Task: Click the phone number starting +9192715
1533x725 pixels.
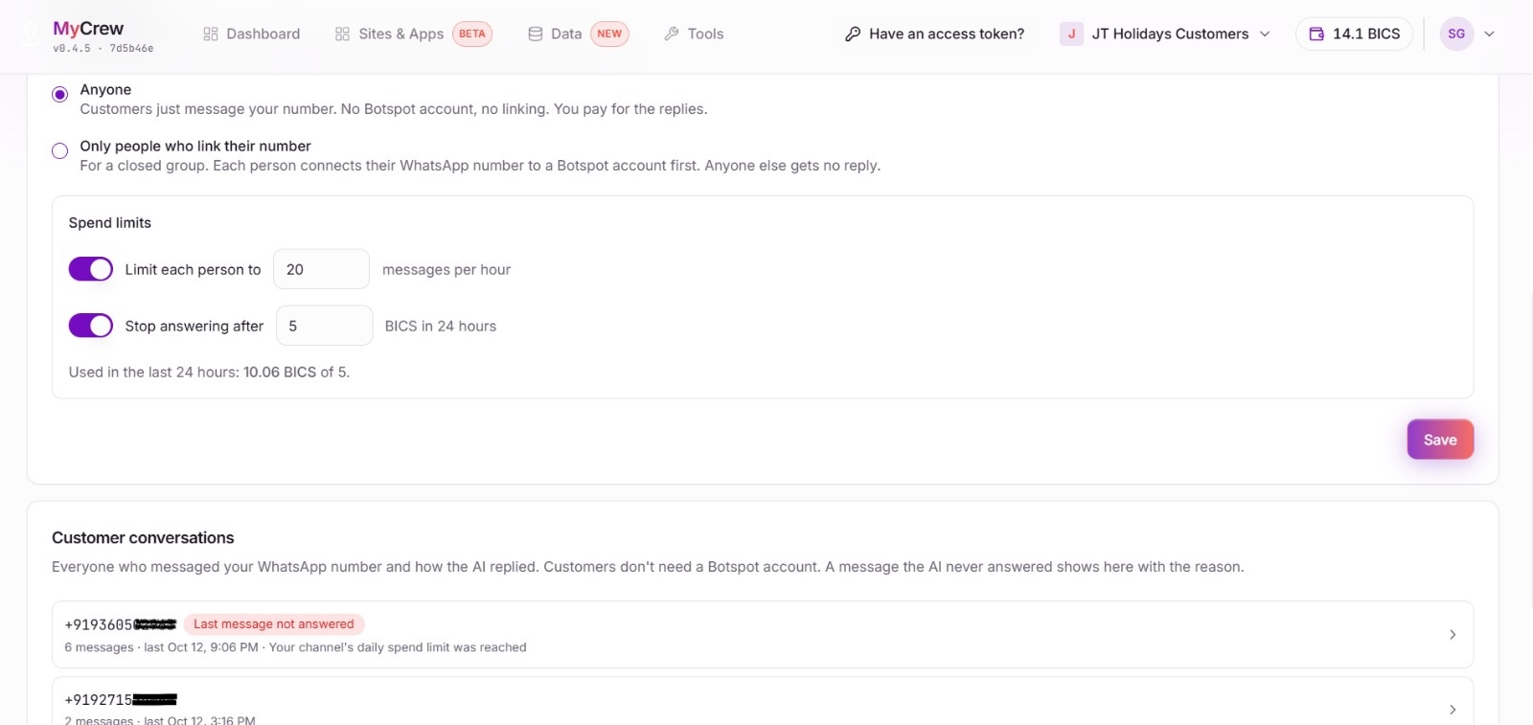Action: point(121,700)
